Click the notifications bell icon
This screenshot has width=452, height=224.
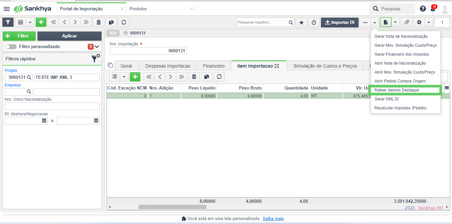click(x=433, y=9)
